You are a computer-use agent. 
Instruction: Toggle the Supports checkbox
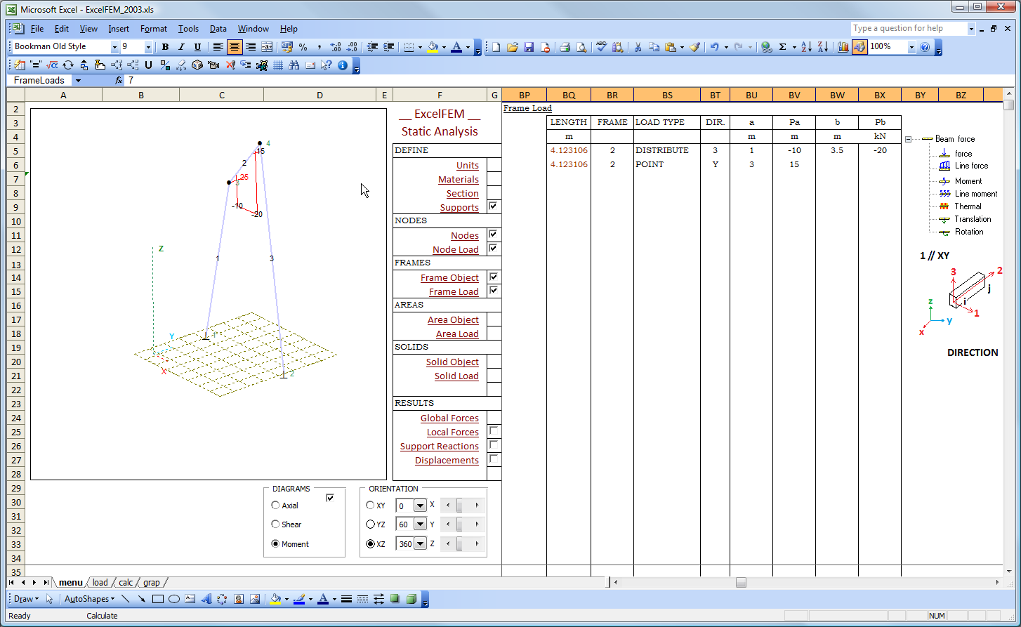(x=493, y=206)
